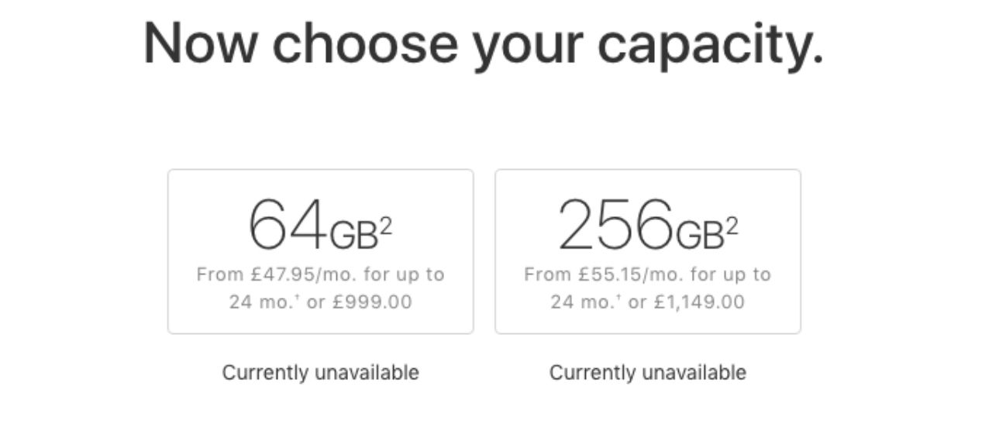Click the £1,149.00 full price

click(699, 302)
